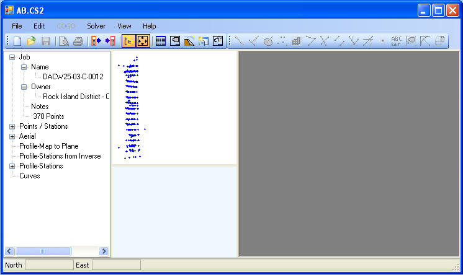The width and height of the screenshot is (463, 275).
Task: Minimize the AB.CS2 window
Action: click(x=424, y=11)
